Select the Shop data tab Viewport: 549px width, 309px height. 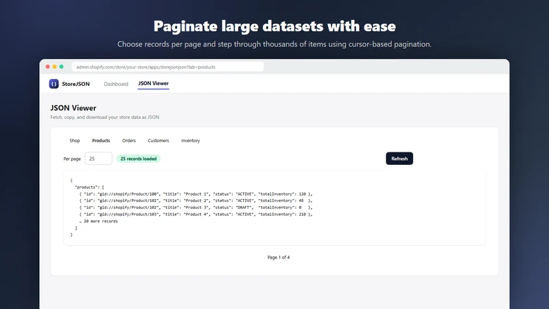[x=75, y=141]
